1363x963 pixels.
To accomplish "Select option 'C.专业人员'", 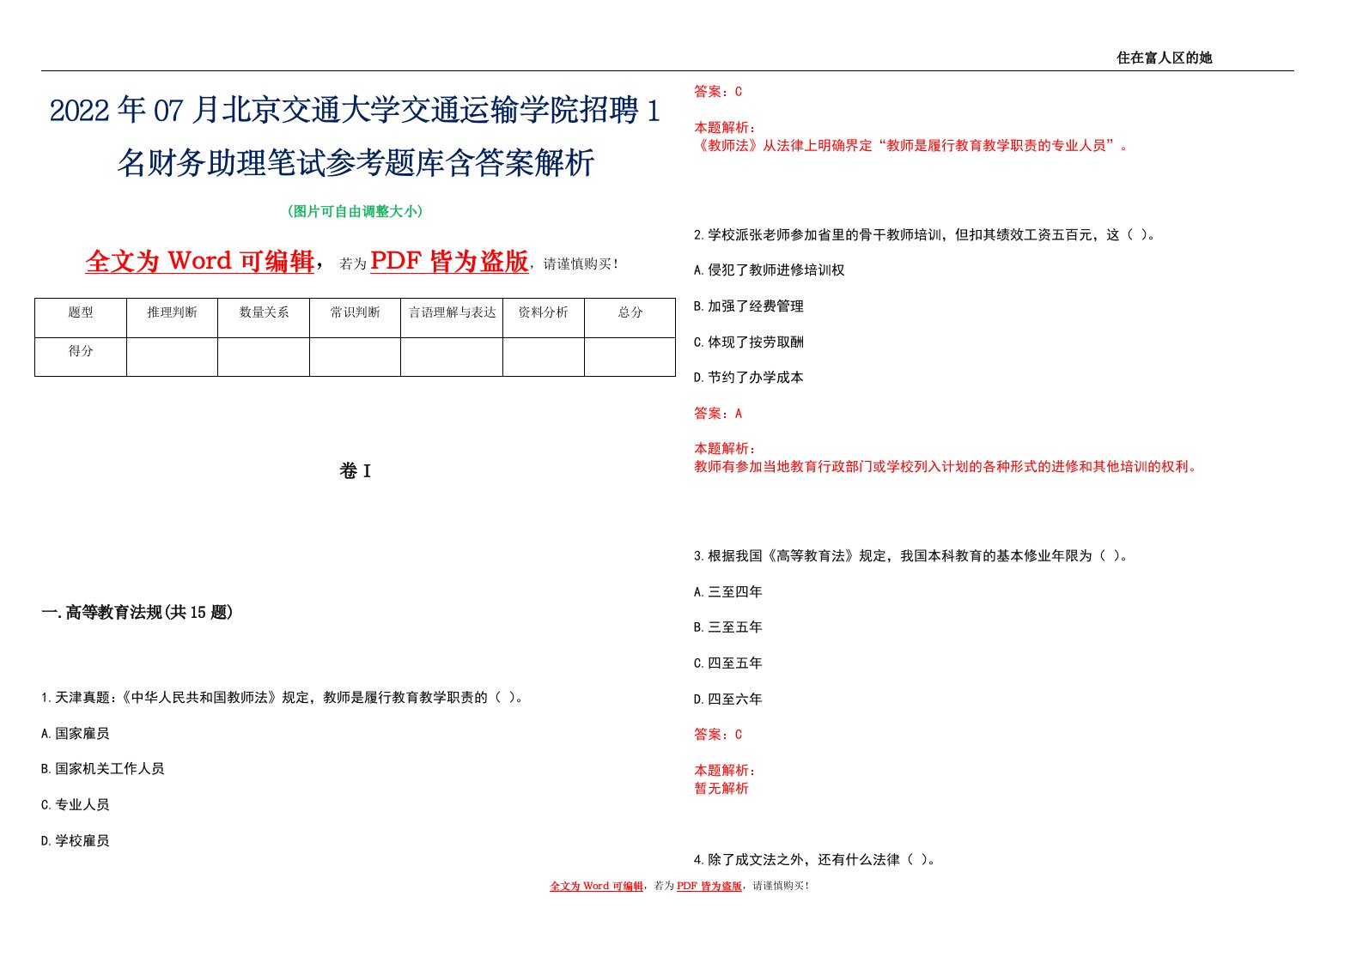I will click(x=76, y=805).
